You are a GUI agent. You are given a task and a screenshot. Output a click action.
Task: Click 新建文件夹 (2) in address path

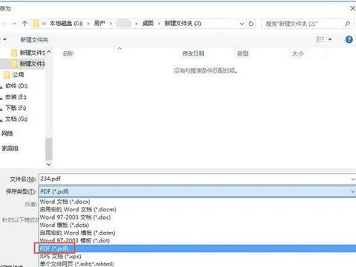tap(182, 24)
